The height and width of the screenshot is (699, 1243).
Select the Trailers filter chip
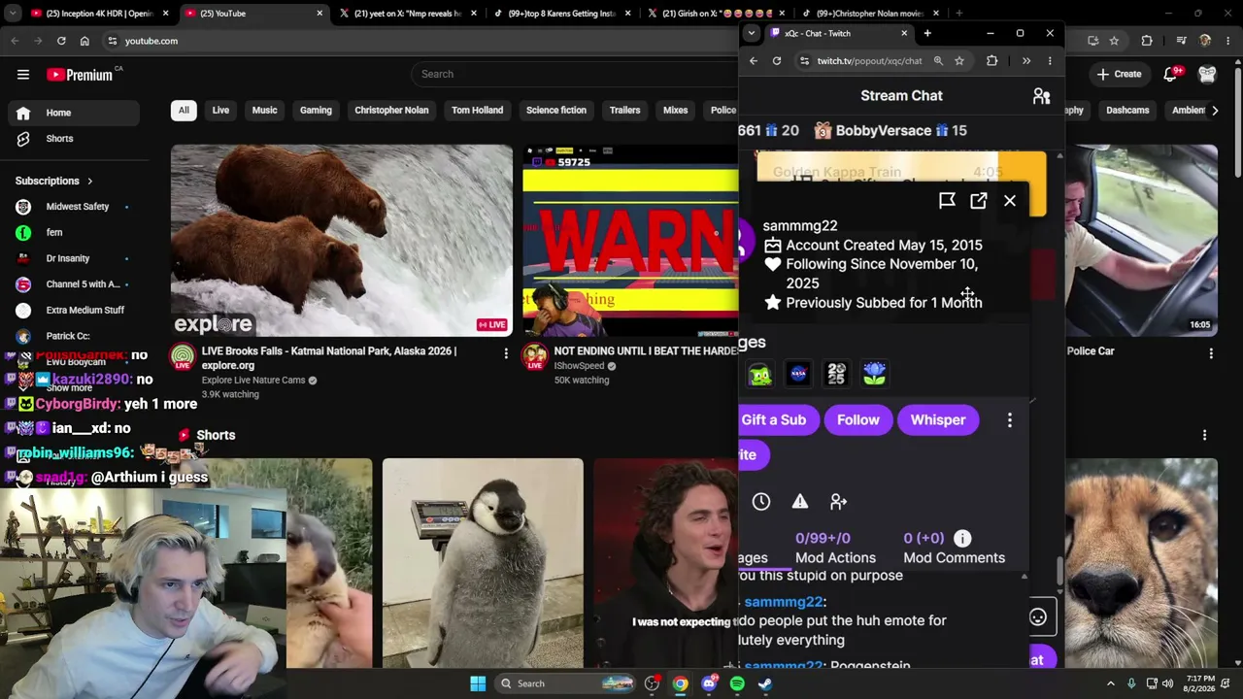pyautogui.click(x=624, y=111)
